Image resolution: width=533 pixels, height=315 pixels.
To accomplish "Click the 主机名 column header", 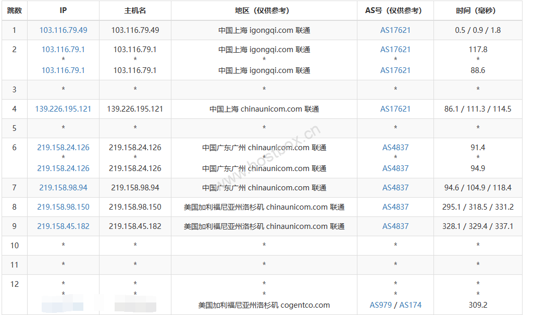I will click(x=135, y=9).
